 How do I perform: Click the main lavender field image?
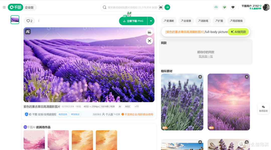(x=89, y=65)
